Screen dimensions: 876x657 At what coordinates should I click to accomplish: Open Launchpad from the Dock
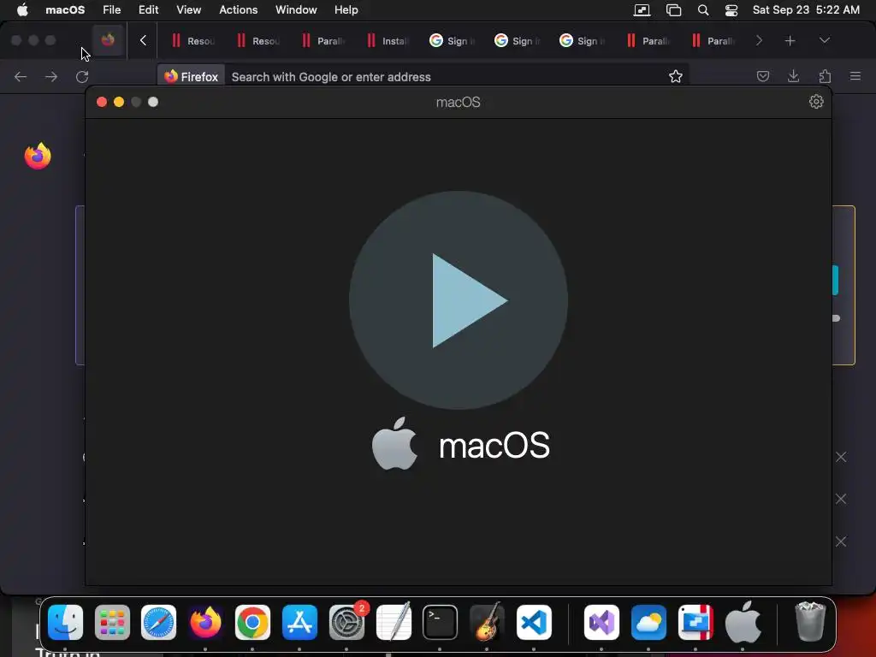click(112, 622)
